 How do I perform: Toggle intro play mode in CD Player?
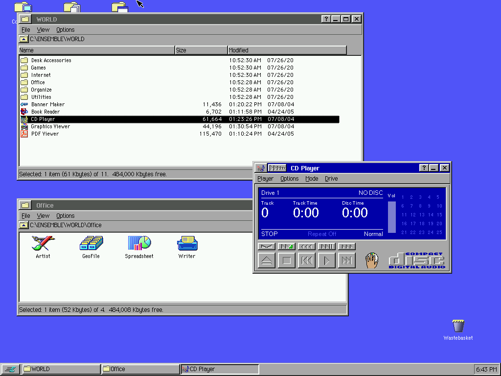[x=287, y=246]
